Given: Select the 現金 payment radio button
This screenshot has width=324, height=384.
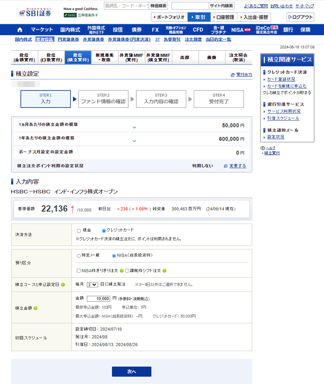Looking at the screenshot, I should coord(79,230).
